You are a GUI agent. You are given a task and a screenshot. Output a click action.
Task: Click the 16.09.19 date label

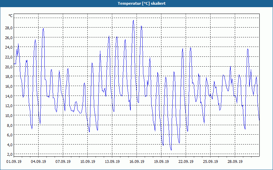coord(137,161)
